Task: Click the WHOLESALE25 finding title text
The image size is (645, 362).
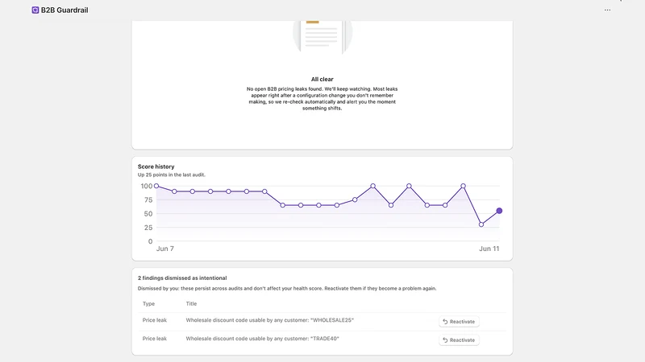Action: [269, 320]
